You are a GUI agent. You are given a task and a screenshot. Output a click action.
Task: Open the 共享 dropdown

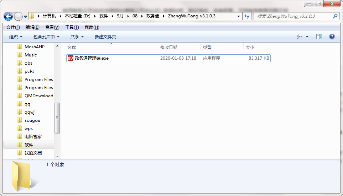(x=77, y=37)
